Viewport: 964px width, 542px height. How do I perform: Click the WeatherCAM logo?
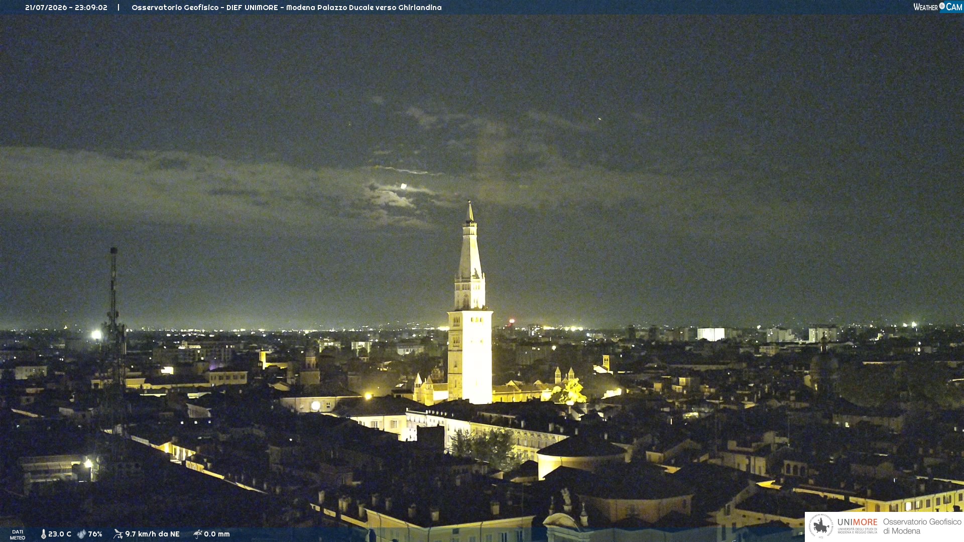coord(938,7)
